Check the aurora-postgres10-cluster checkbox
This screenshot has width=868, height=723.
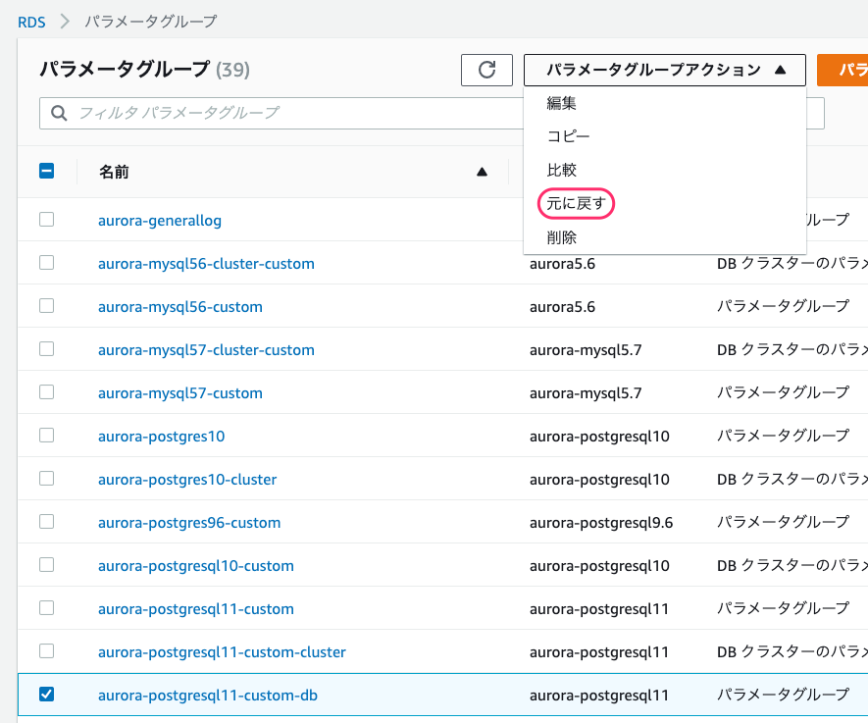(46, 479)
